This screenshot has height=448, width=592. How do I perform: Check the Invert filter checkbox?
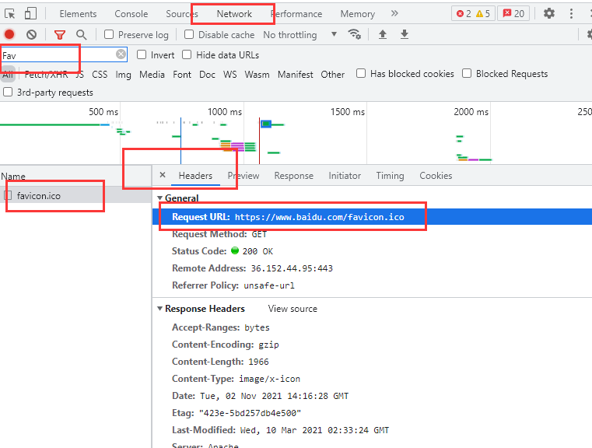[x=142, y=54]
